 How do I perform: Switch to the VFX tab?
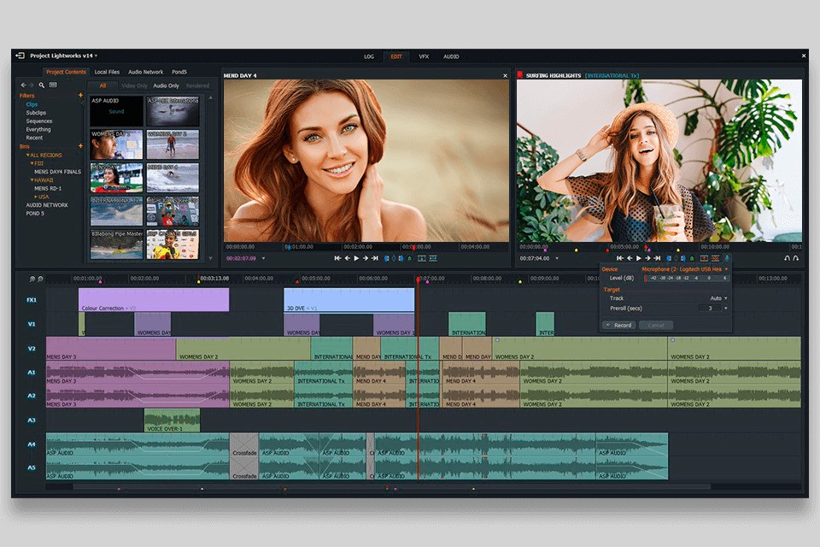pyautogui.click(x=423, y=56)
